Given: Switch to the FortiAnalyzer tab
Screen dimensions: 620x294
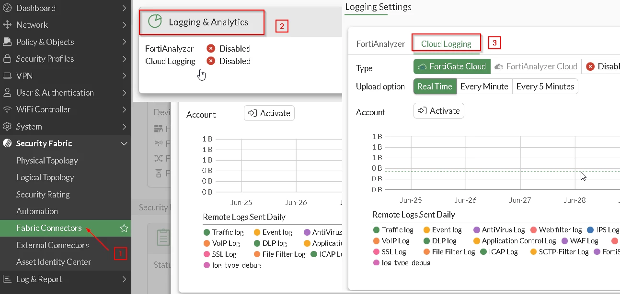Looking at the screenshot, I should (x=380, y=44).
